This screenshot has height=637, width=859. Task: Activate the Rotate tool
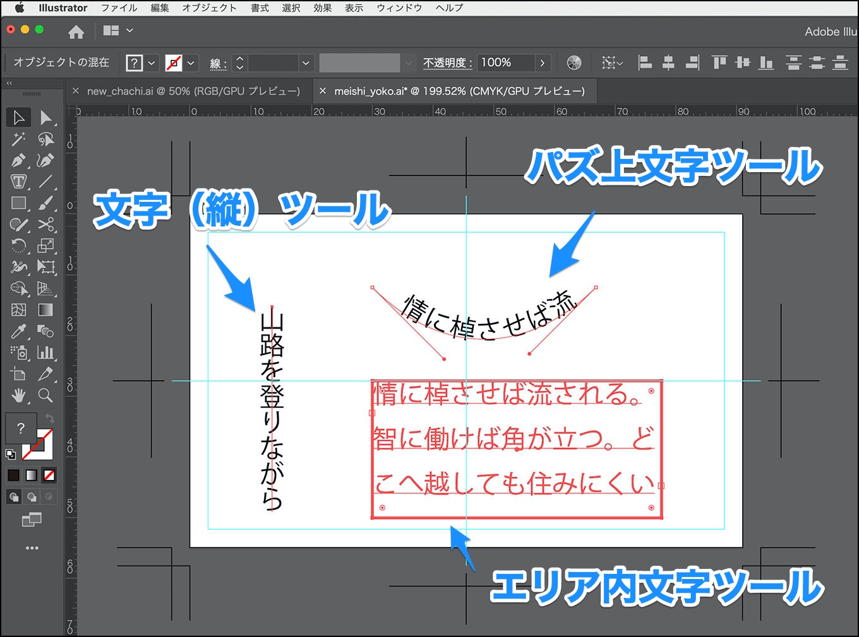tap(18, 246)
